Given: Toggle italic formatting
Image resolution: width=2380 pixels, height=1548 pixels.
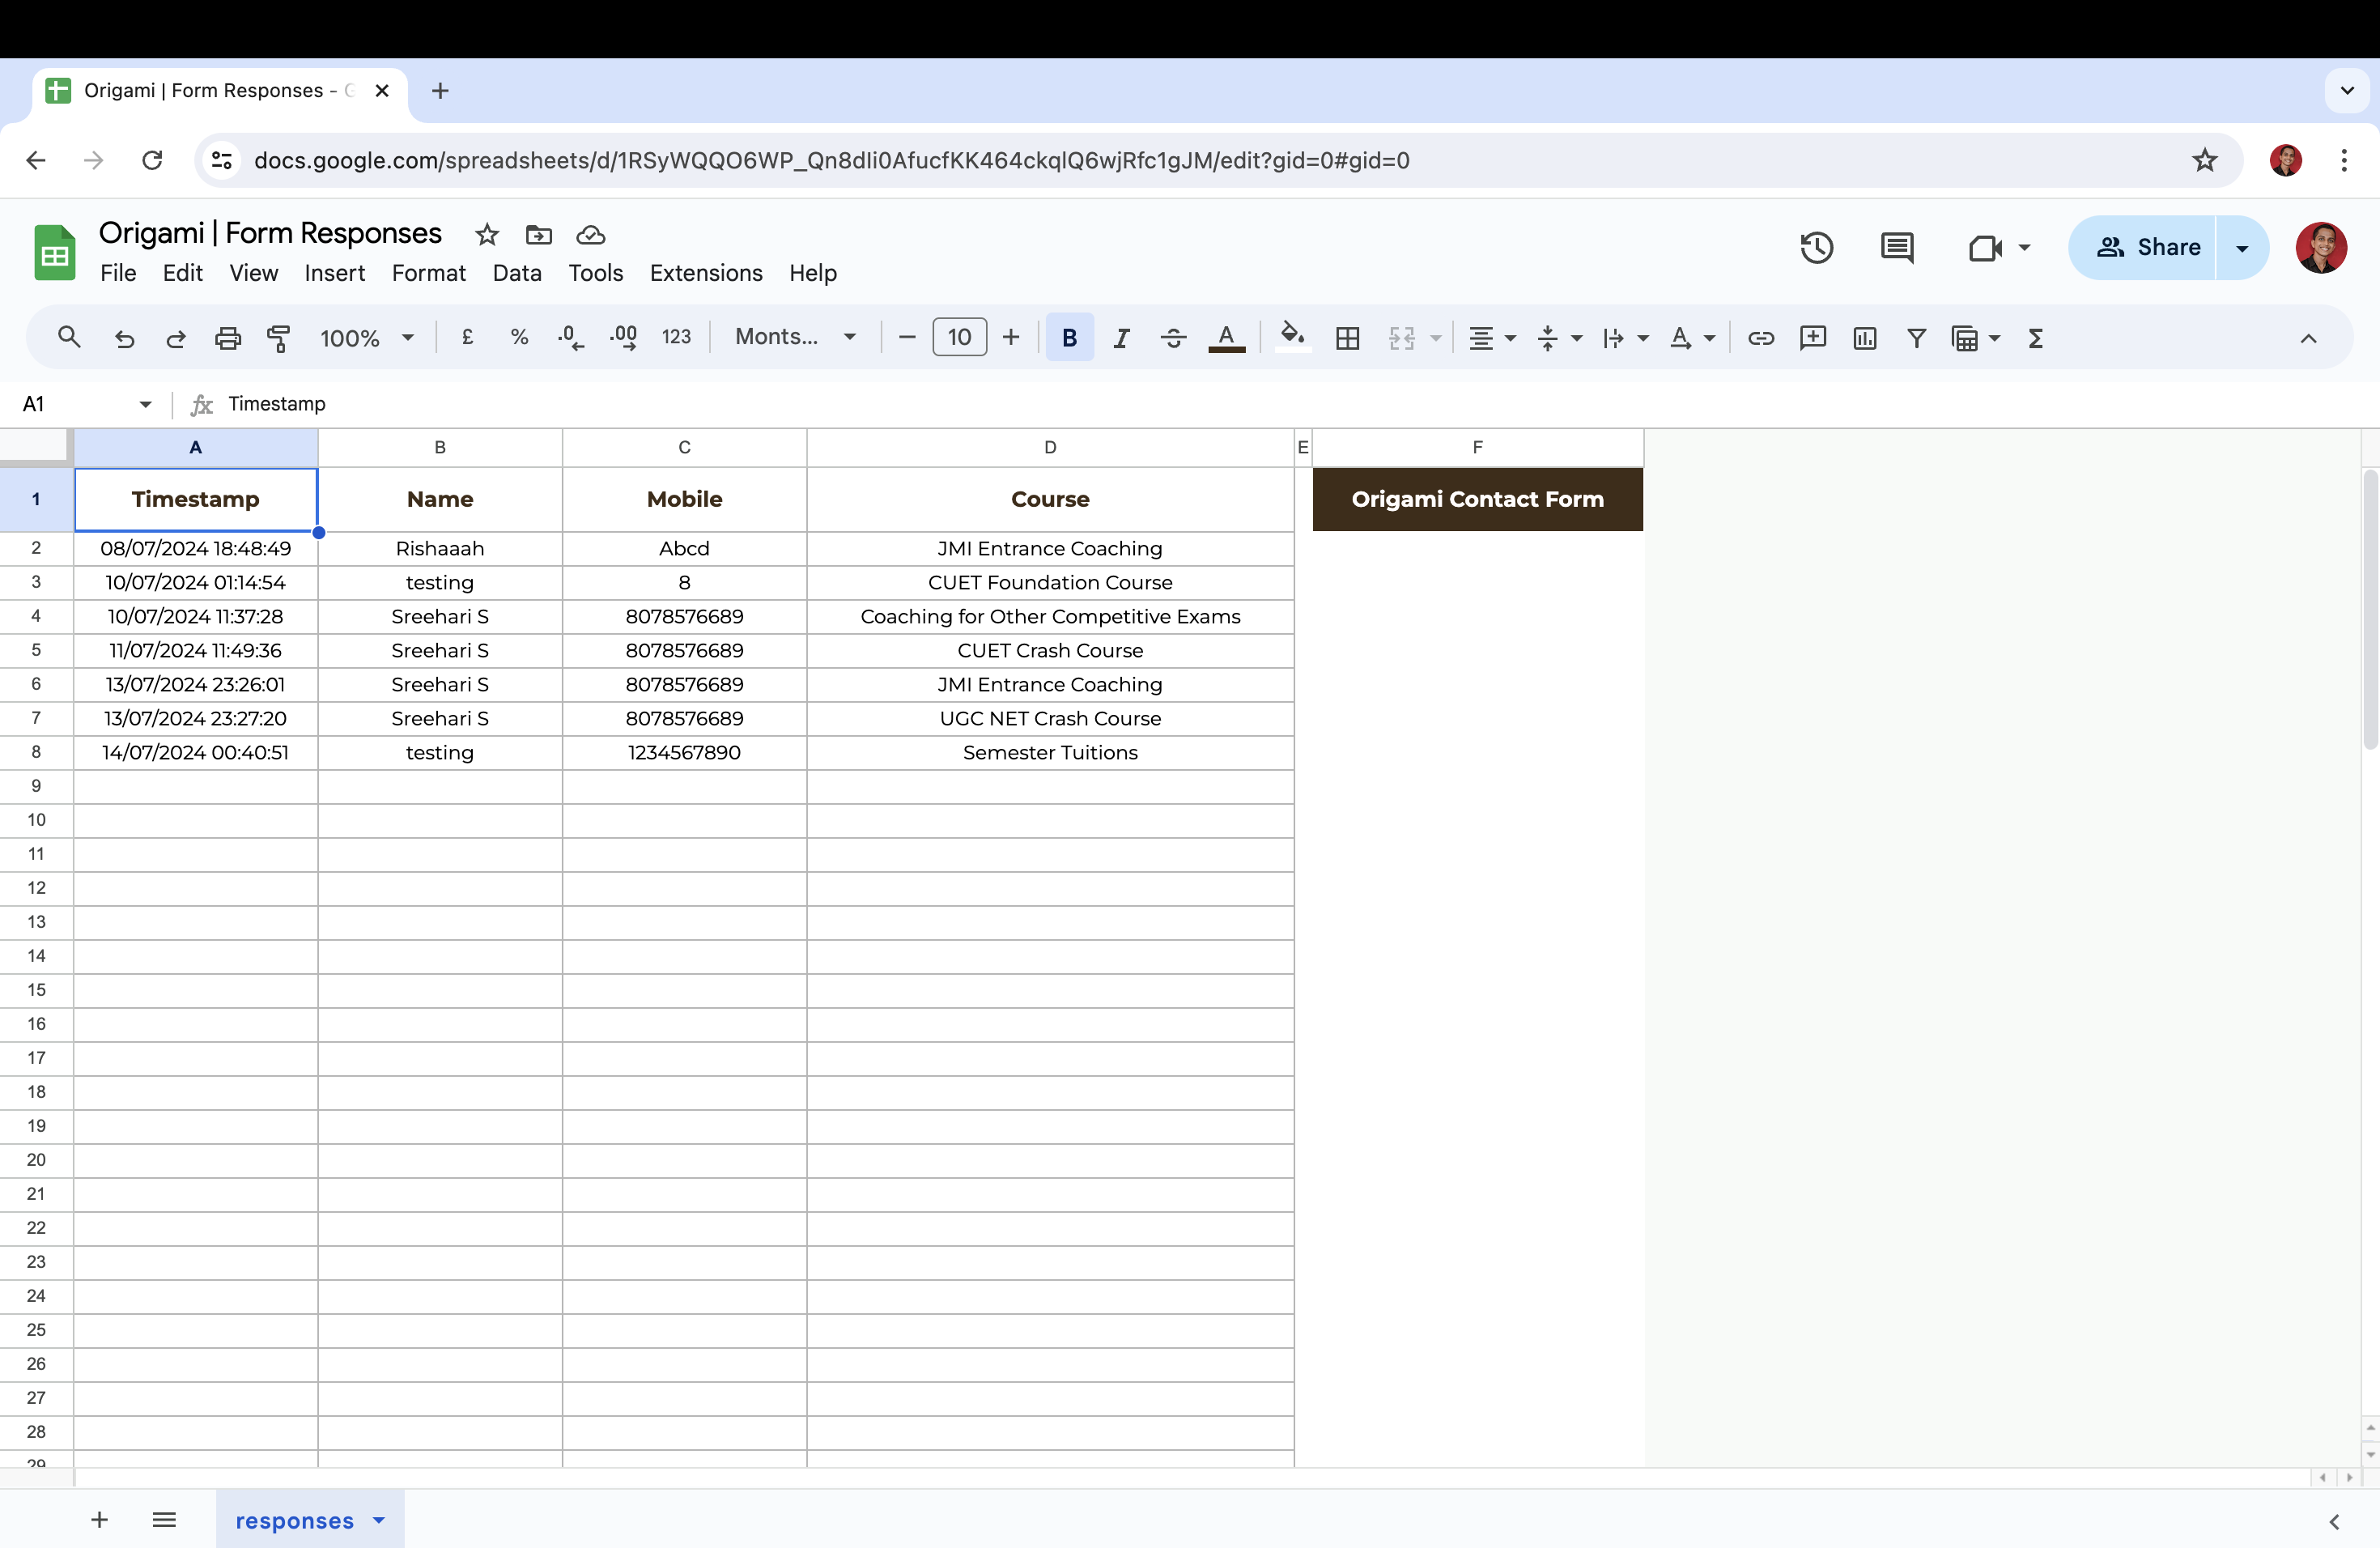Looking at the screenshot, I should 1121,338.
